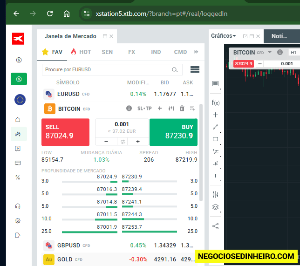Click red 87024.9 sell price on chart

(244, 63)
